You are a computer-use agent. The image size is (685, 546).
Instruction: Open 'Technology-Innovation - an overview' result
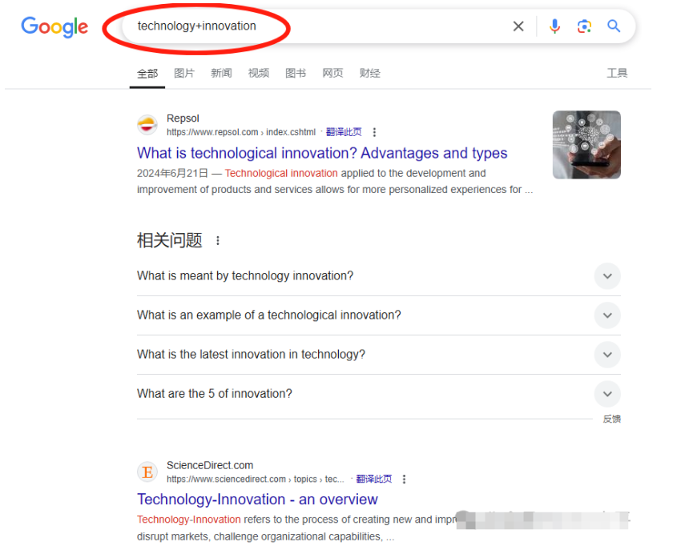tap(257, 499)
